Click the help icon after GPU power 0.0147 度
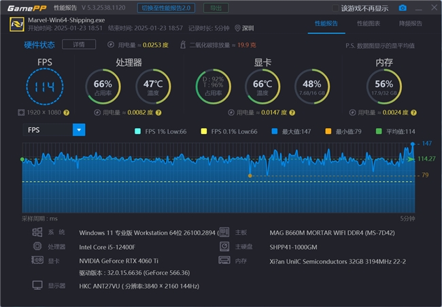Viewport: 442px width, 307px height. [292, 112]
